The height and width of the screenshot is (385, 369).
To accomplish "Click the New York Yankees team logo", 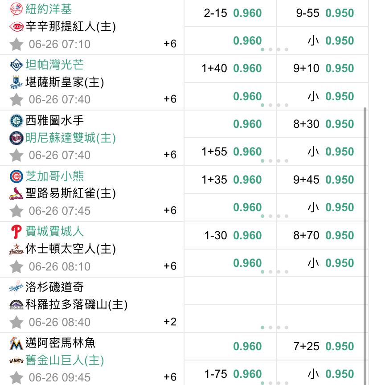I will pyautogui.click(x=16, y=9).
